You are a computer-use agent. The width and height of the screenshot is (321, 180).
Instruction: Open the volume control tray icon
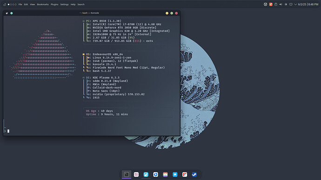coord(281,4)
